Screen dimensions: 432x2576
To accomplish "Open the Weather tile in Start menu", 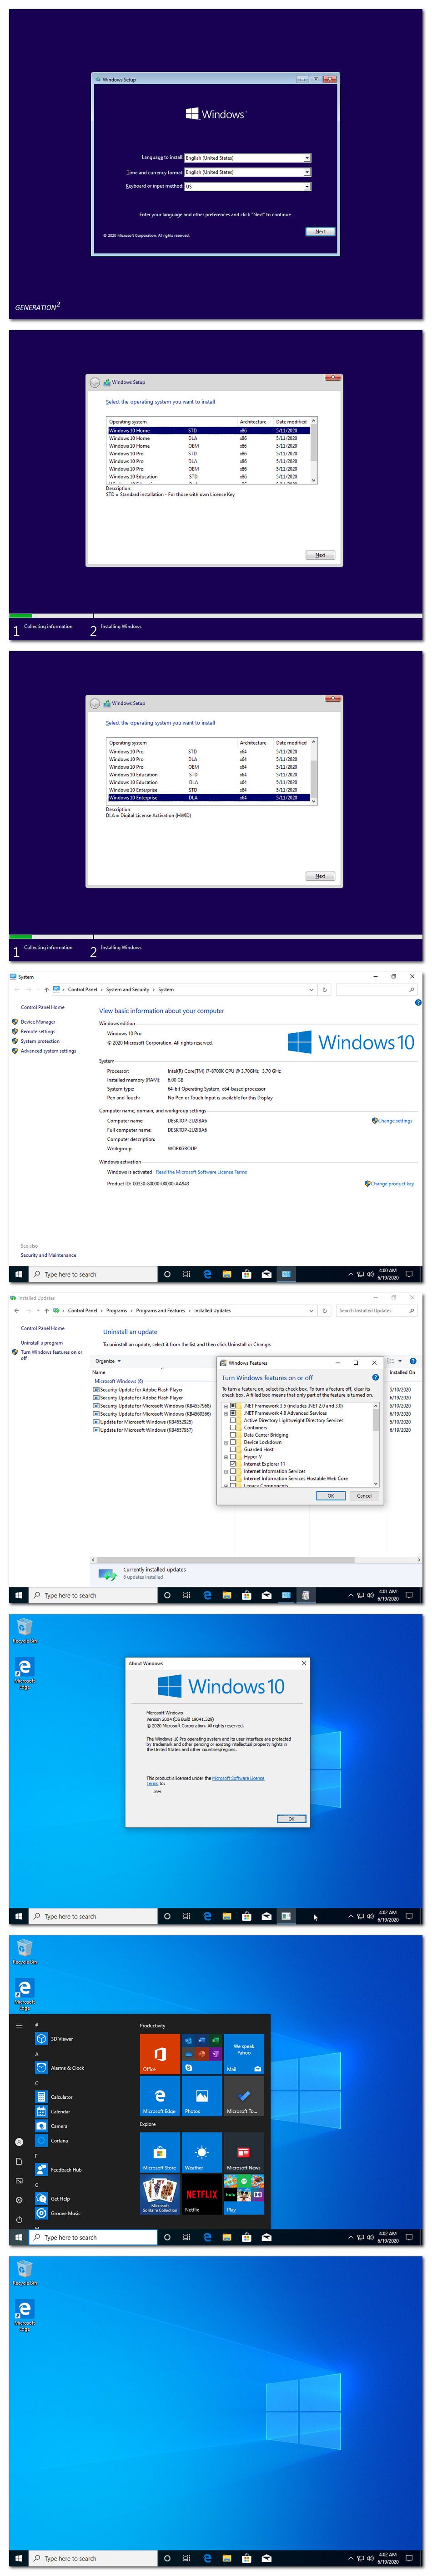I will [201, 2152].
